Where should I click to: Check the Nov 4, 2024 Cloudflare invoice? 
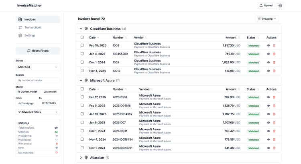[x=82, y=71]
